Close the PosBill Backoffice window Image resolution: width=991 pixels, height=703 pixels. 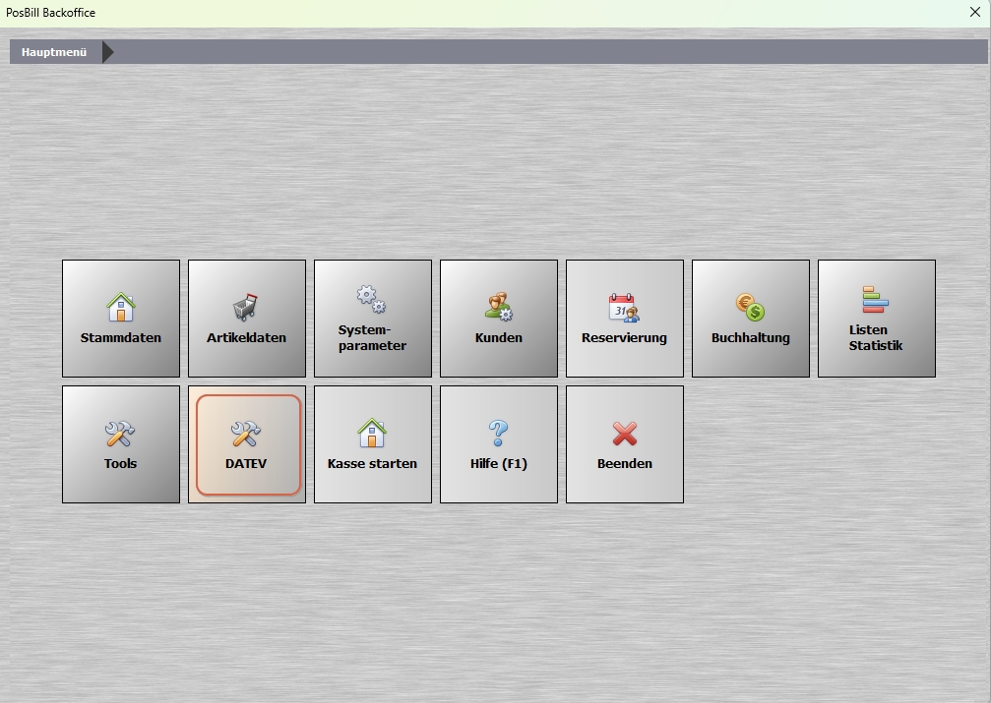(x=974, y=13)
